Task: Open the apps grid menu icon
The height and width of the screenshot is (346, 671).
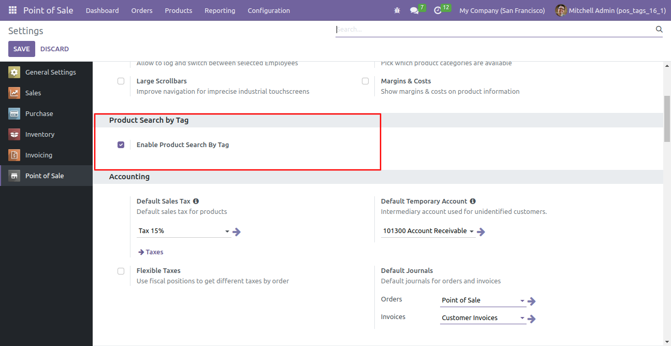Action: [x=12, y=10]
